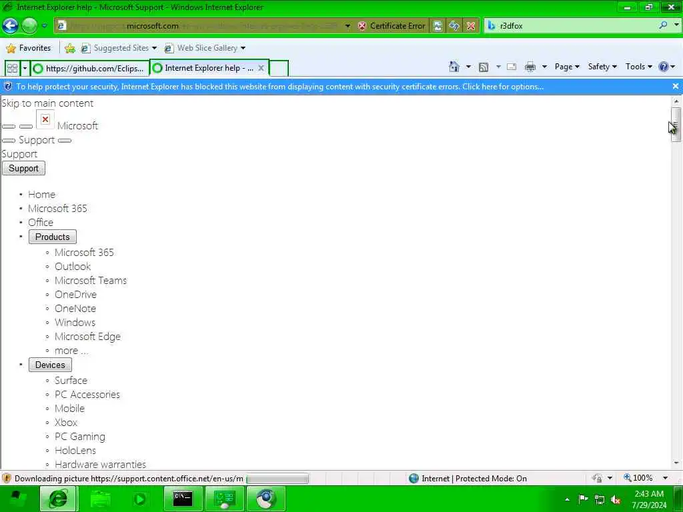Click Internet Protected Mode status zone
Screen dimensions: 683x512
pos(468,479)
